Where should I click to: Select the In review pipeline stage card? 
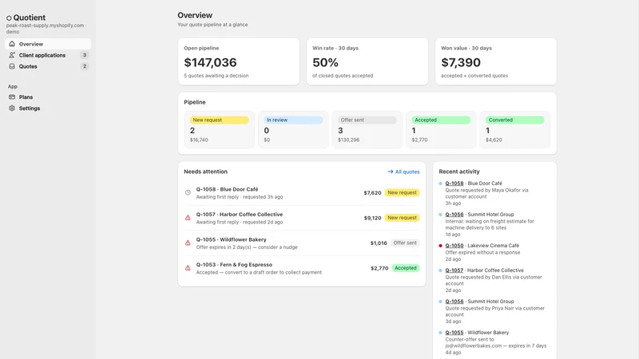click(293, 129)
